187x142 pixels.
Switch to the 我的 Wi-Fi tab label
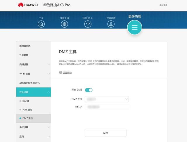[88, 18]
